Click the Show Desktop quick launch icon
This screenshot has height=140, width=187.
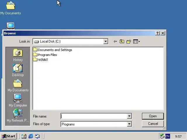[24, 136]
